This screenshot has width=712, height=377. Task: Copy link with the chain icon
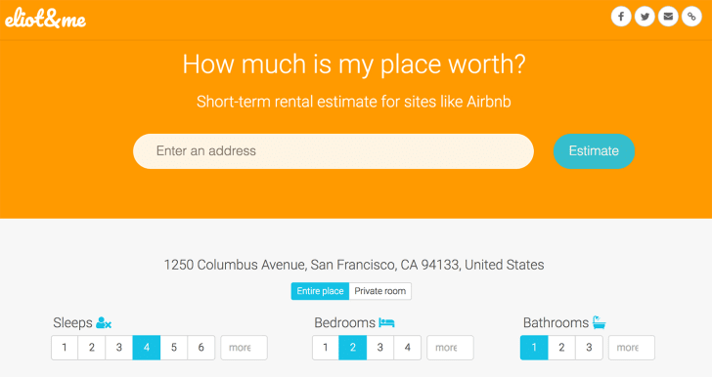(x=691, y=17)
